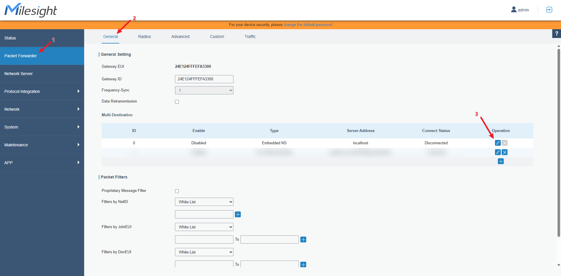Expand the Maintenance sidebar menu
The width and height of the screenshot is (561, 276).
pyautogui.click(x=42, y=145)
